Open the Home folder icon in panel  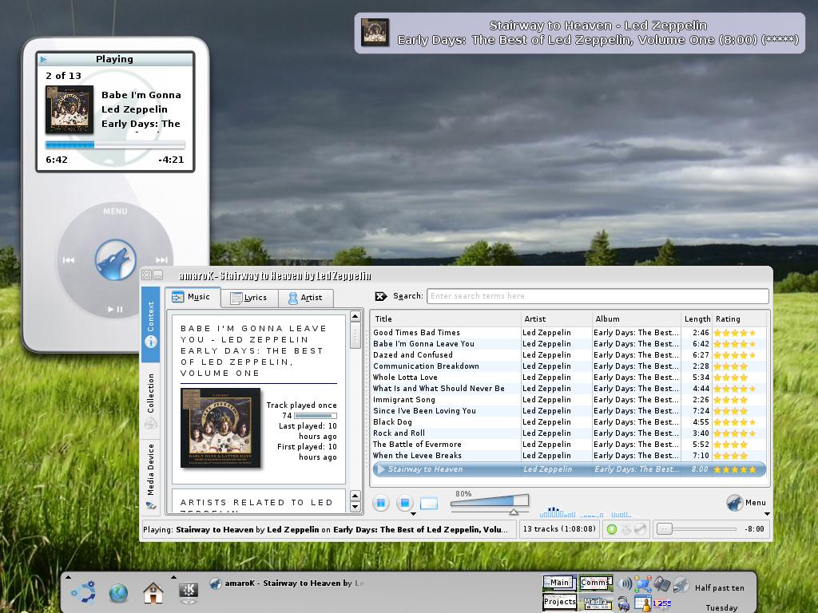pos(153,593)
